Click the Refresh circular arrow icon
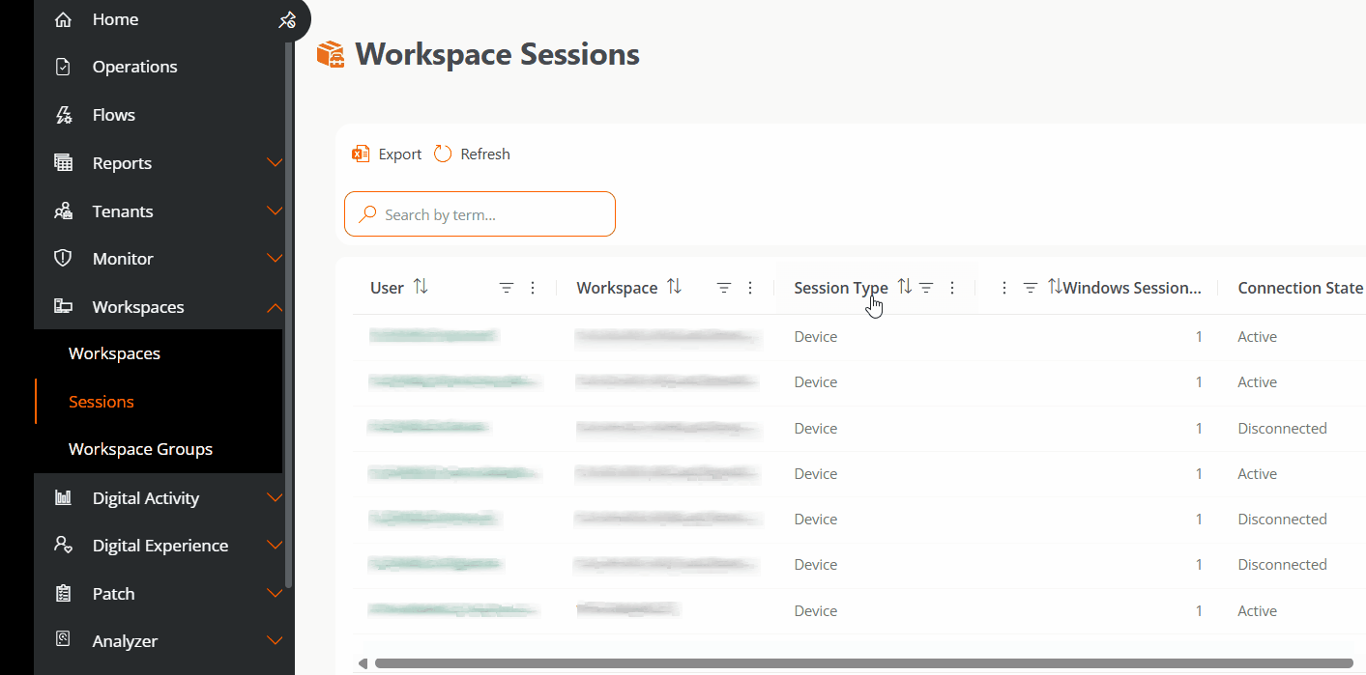Screen dimensions: 1366x675 coord(443,155)
